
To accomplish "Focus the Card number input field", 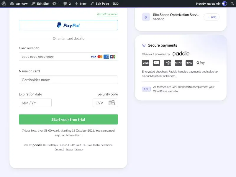I will (68, 57).
